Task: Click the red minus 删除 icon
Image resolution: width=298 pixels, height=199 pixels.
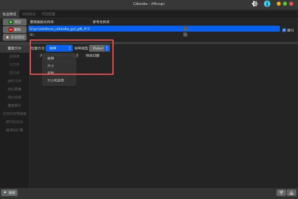Action: [x=11, y=30]
